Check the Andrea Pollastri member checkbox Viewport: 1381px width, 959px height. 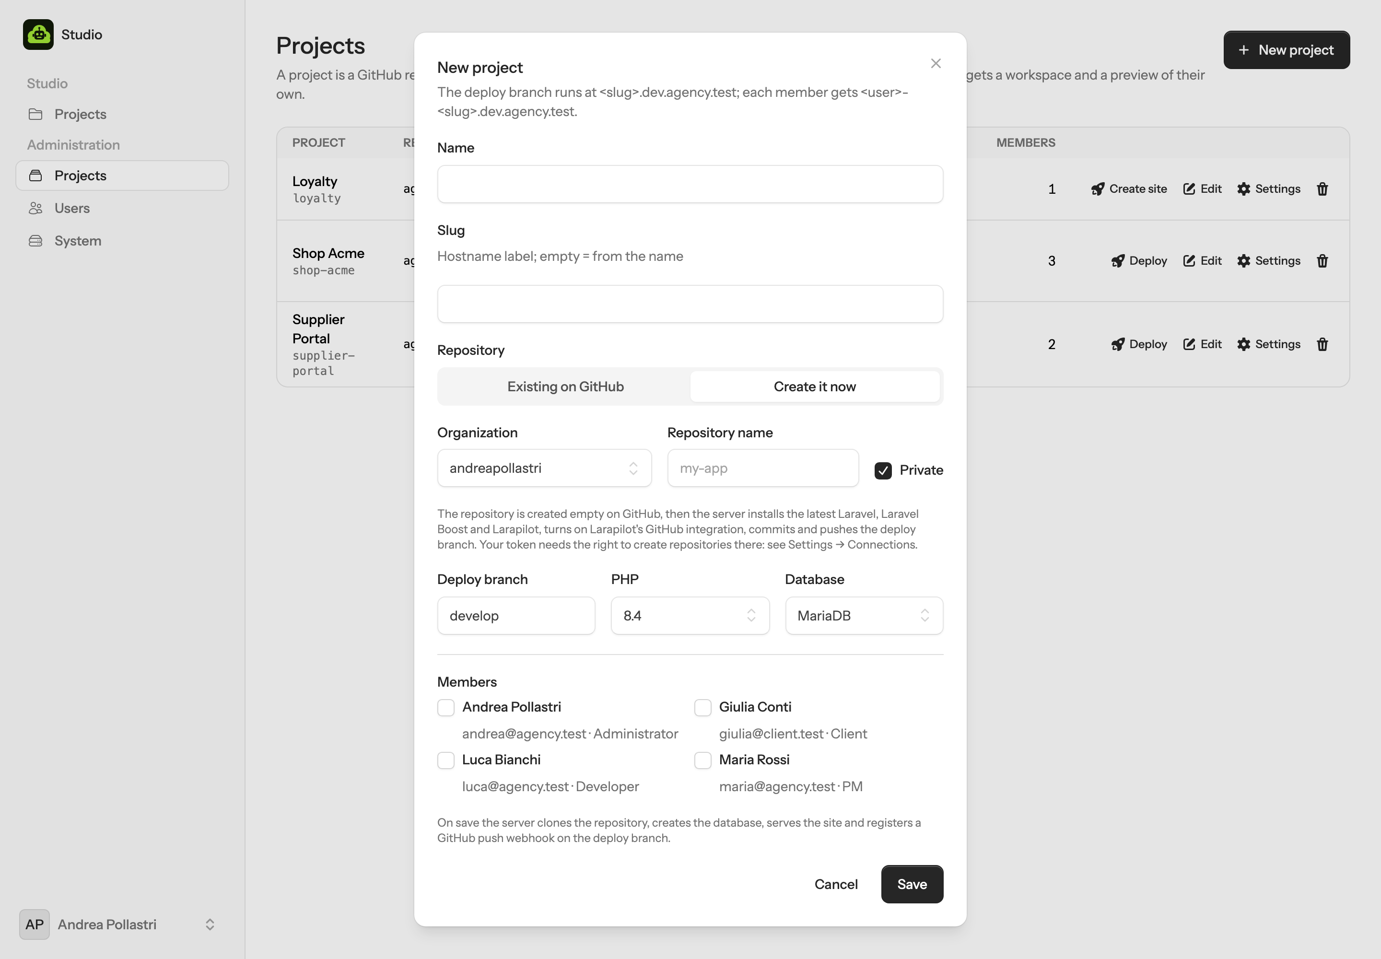tap(446, 708)
